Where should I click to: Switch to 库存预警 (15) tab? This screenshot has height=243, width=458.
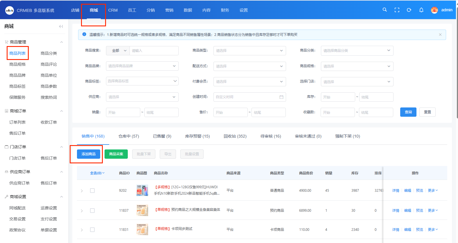pyautogui.click(x=197, y=136)
